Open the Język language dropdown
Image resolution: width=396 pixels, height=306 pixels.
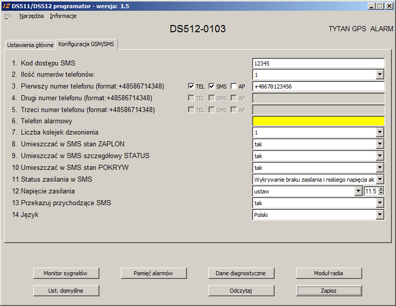coord(380,215)
